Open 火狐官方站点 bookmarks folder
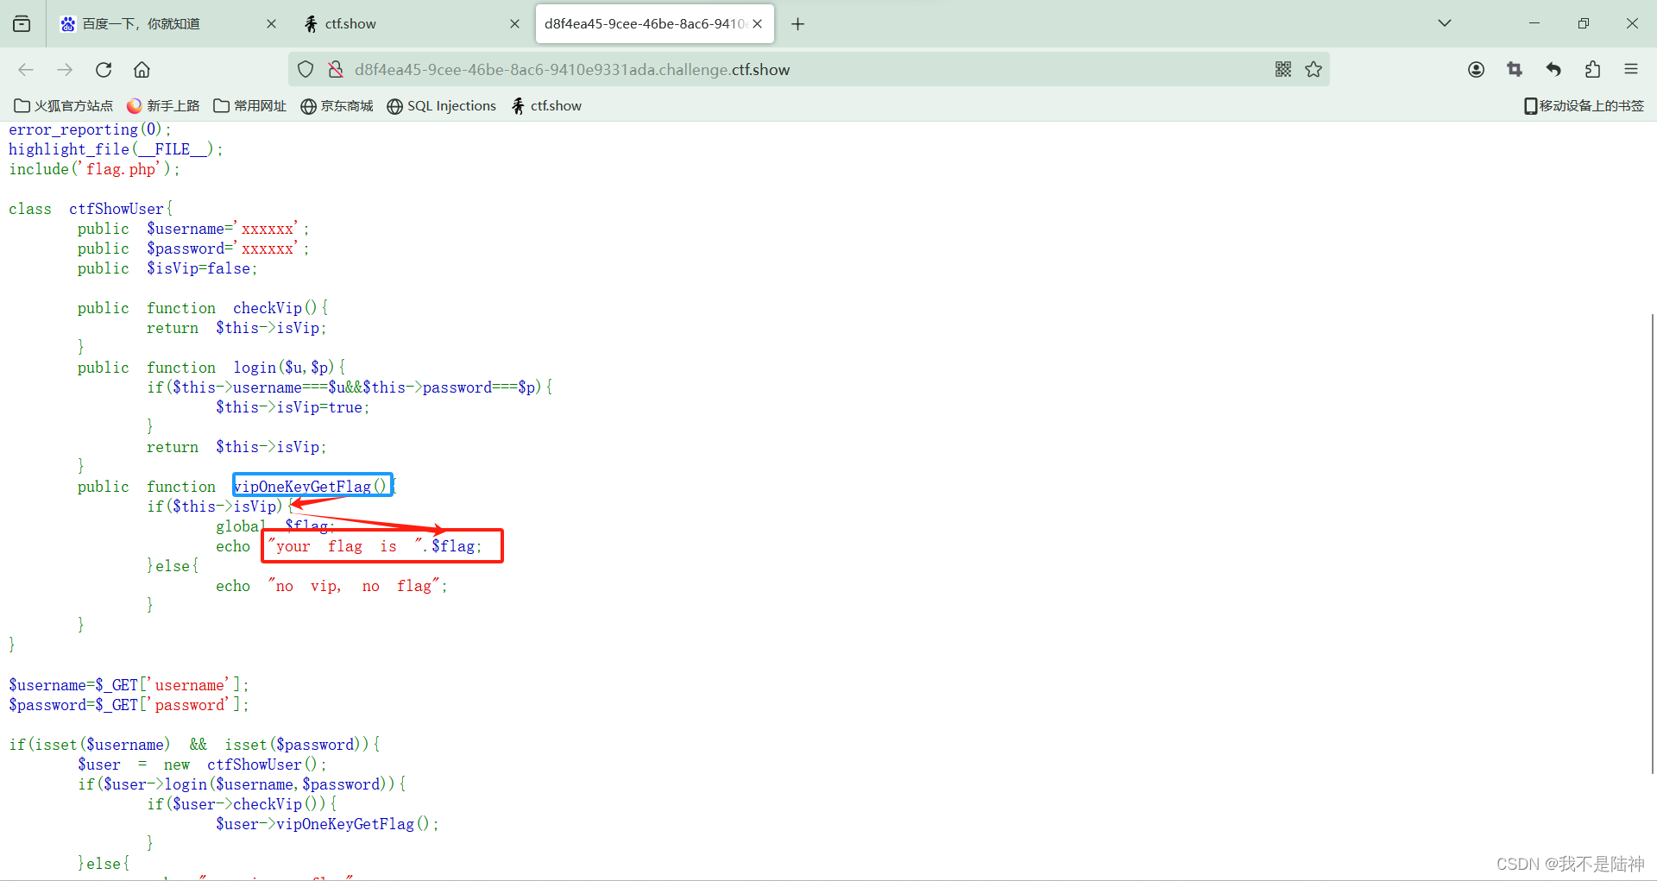This screenshot has height=881, width=1657. point(64,105)
